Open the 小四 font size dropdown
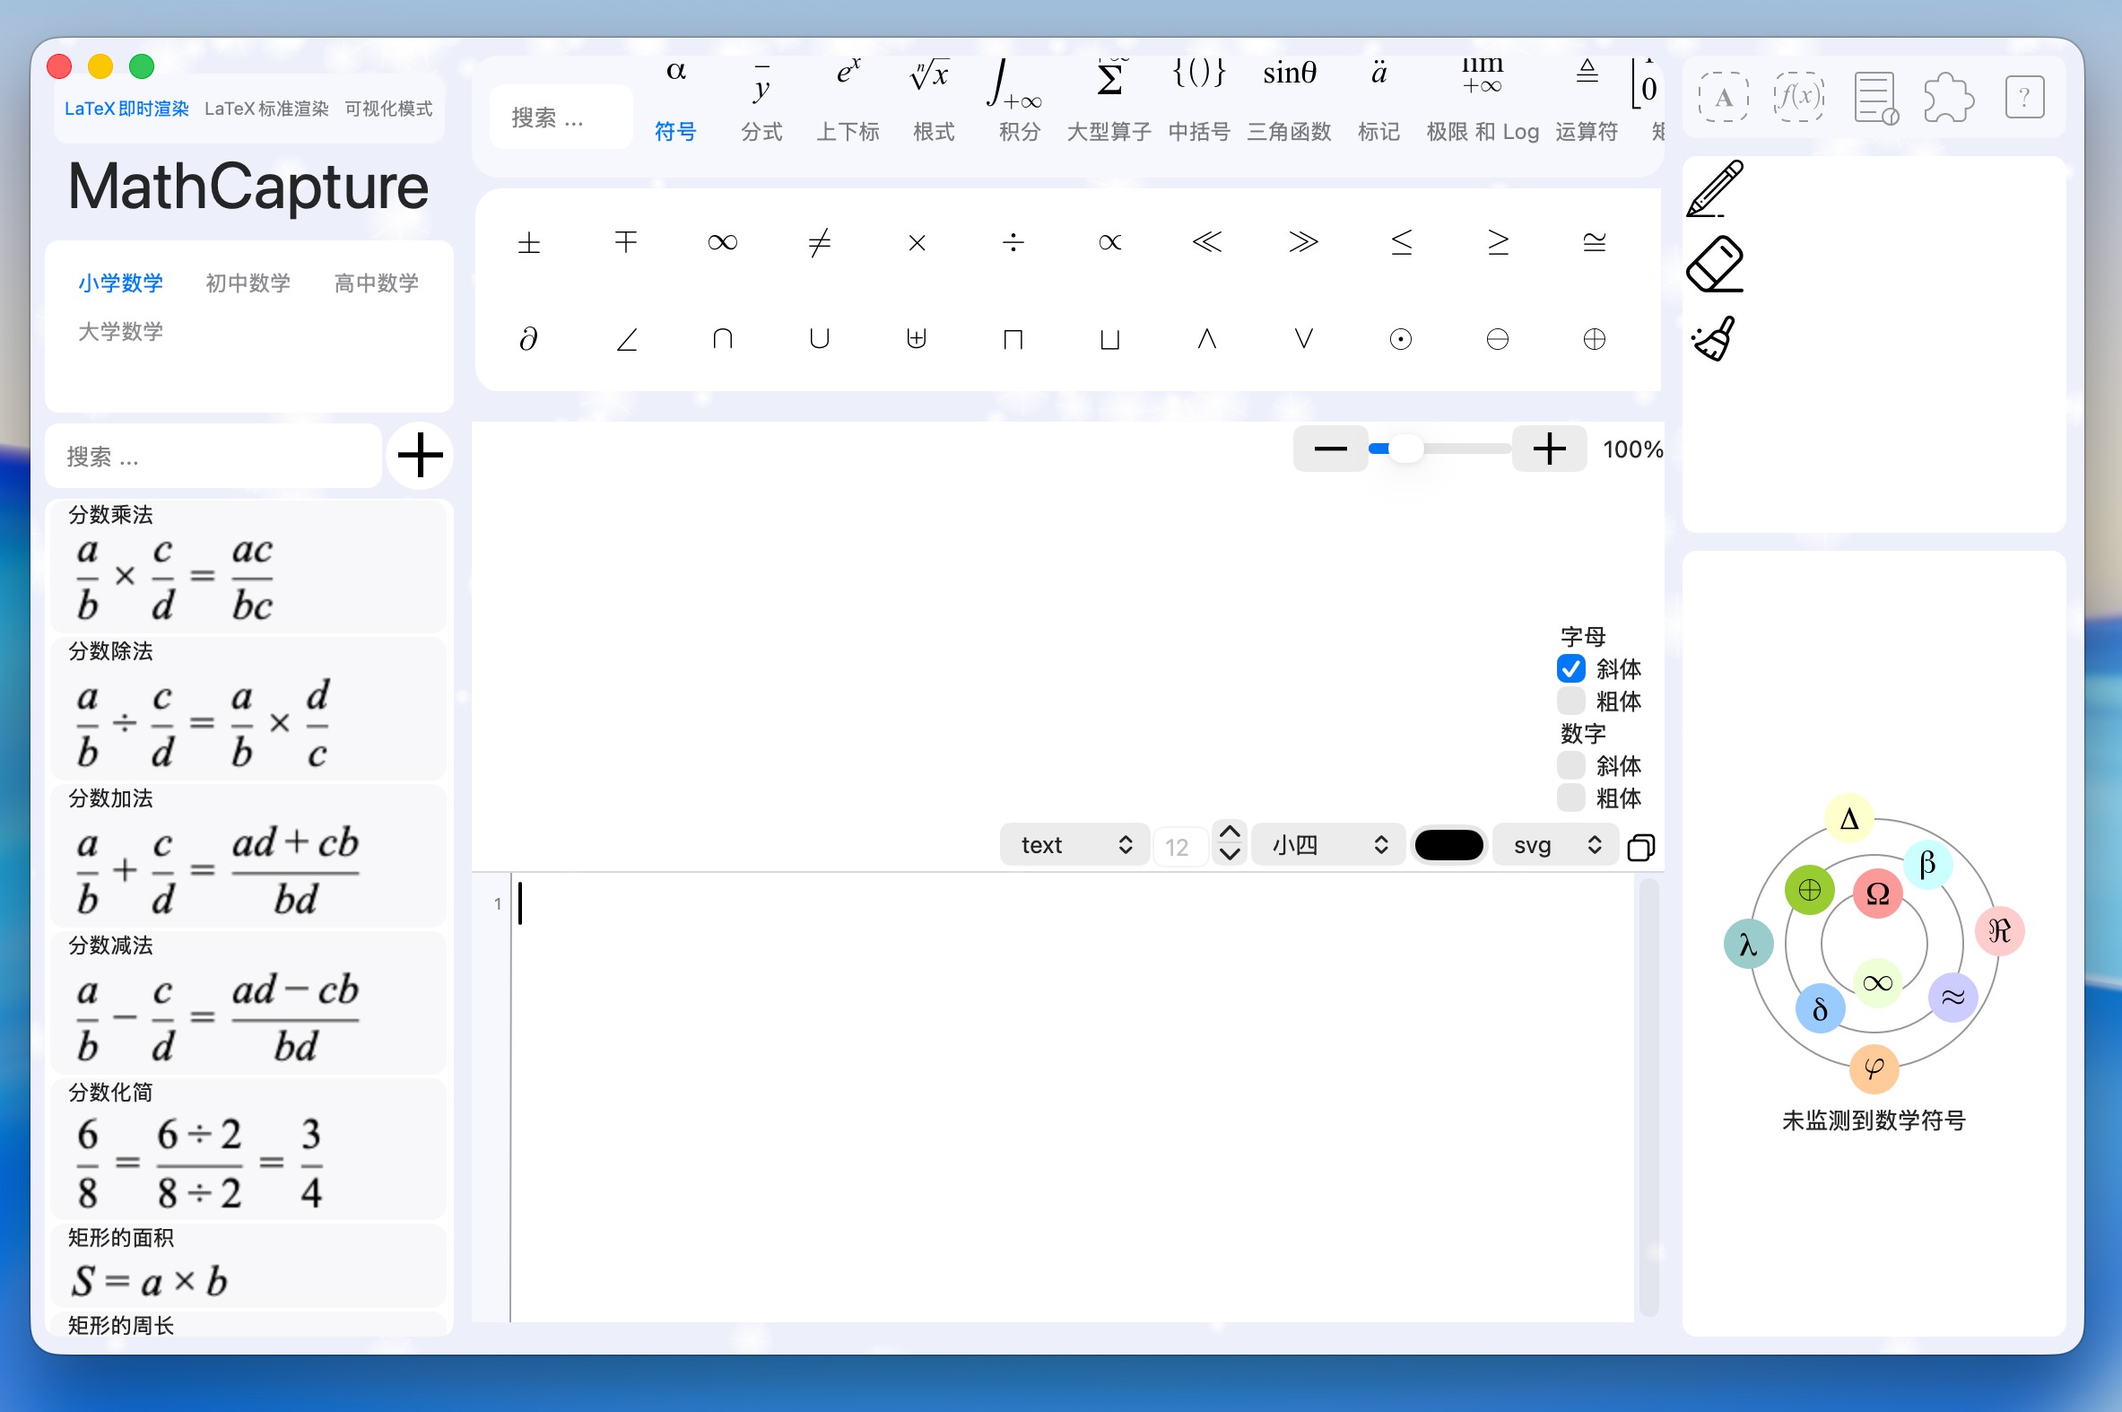This screenshot has width=2122, height=1412. click(1328, 845)
